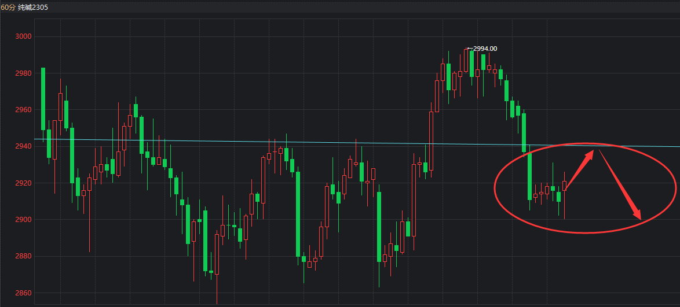Click the 60分 period label

[x=8, y=8]
